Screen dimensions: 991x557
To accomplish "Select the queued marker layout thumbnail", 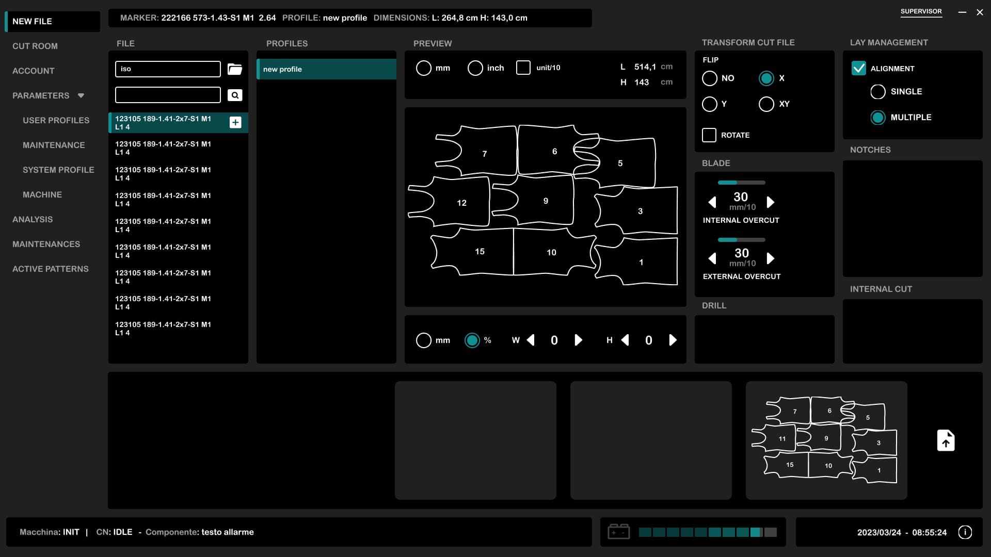I will point(826,440).
